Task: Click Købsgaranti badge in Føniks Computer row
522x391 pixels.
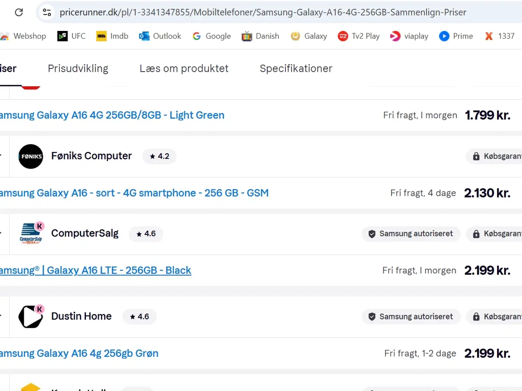Action: (494, 156)
